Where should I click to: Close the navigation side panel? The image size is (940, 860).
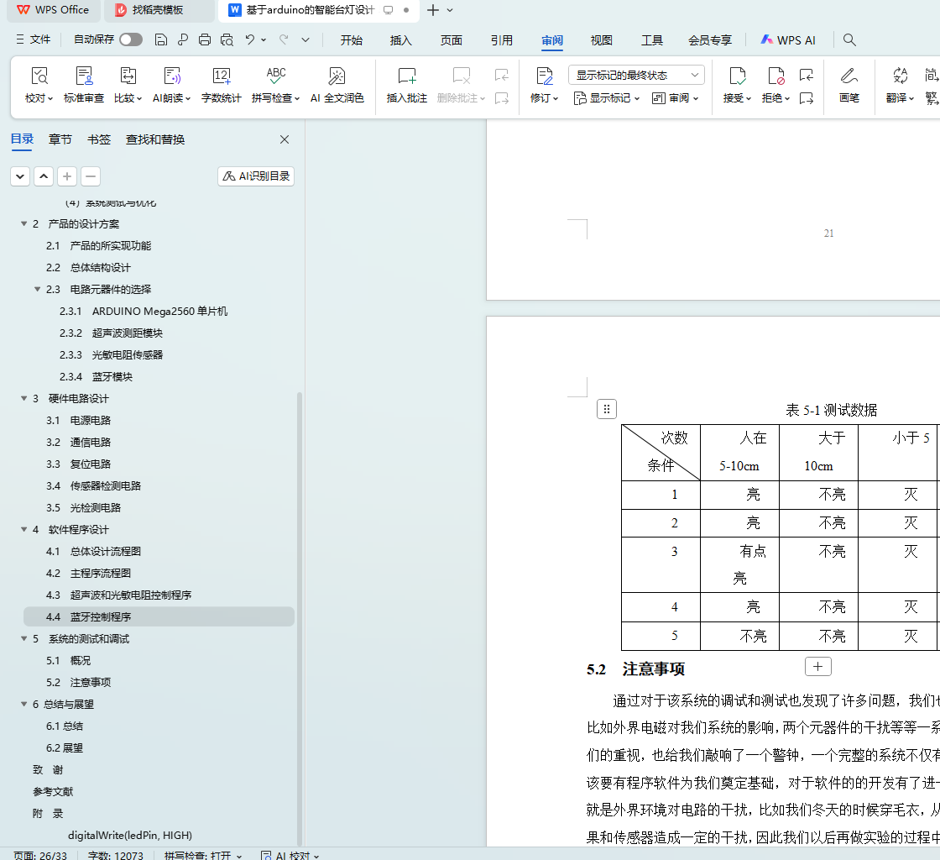click(285, 139)
